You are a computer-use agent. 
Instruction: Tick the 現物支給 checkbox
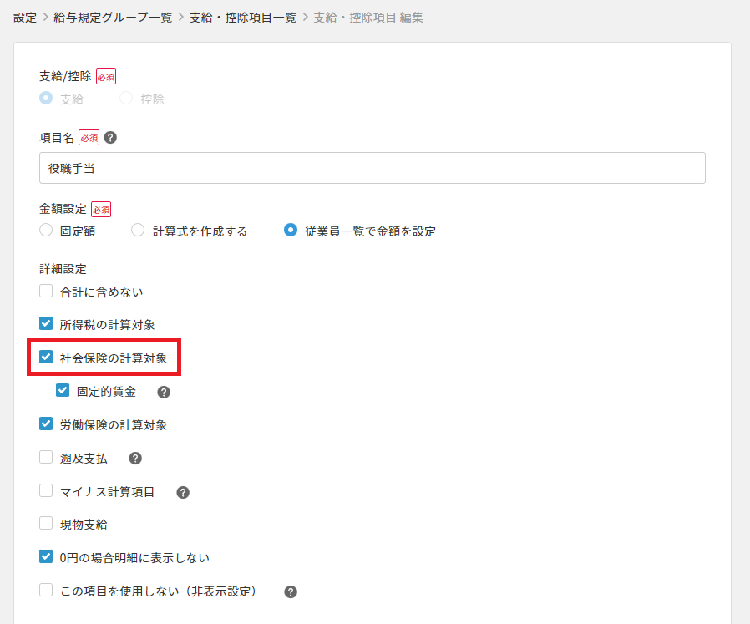coord(47,525)
